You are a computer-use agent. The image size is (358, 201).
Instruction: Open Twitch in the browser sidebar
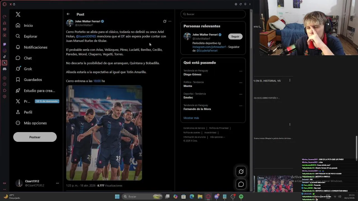pyautogui.click(x=4, y=44)
